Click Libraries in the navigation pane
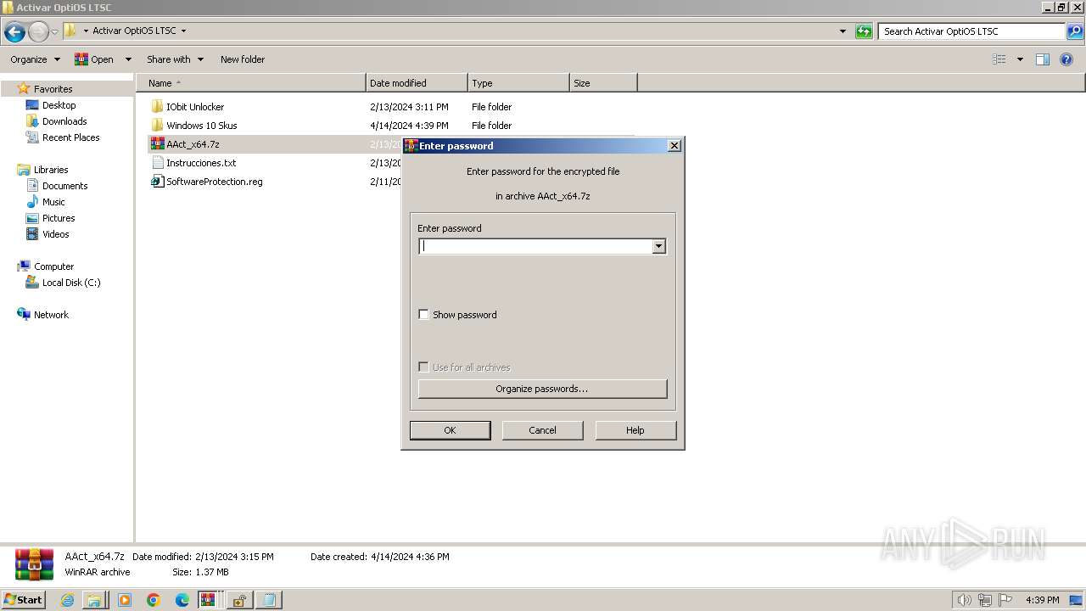 [51, 170]
